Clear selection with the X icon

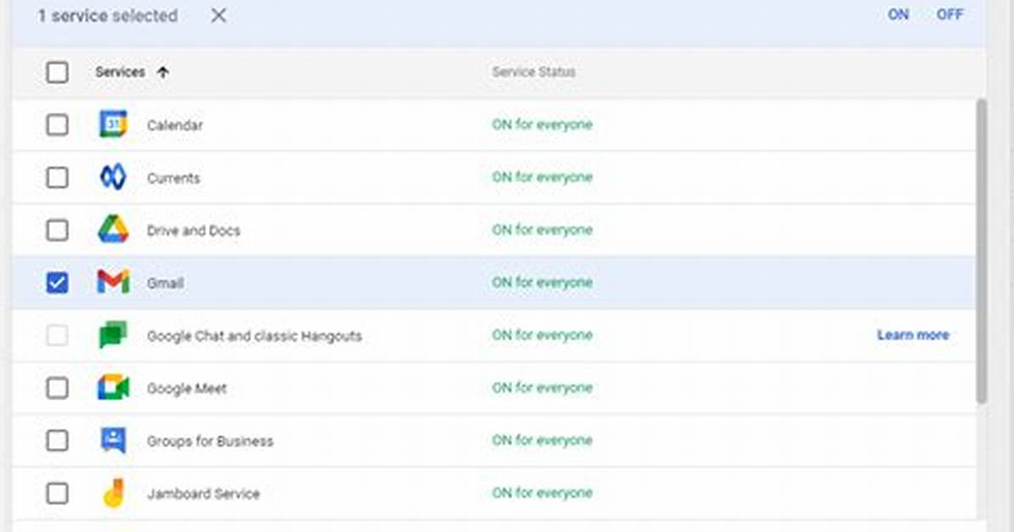point(219,15)
